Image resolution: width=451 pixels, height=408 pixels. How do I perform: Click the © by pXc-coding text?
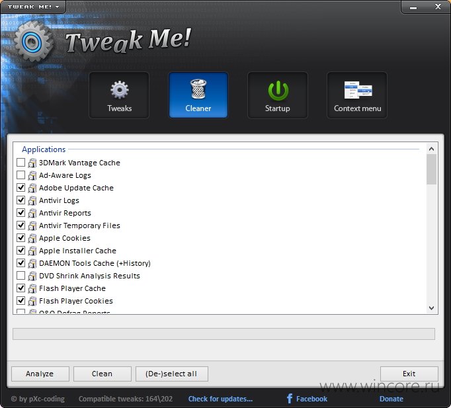(38, 399)
